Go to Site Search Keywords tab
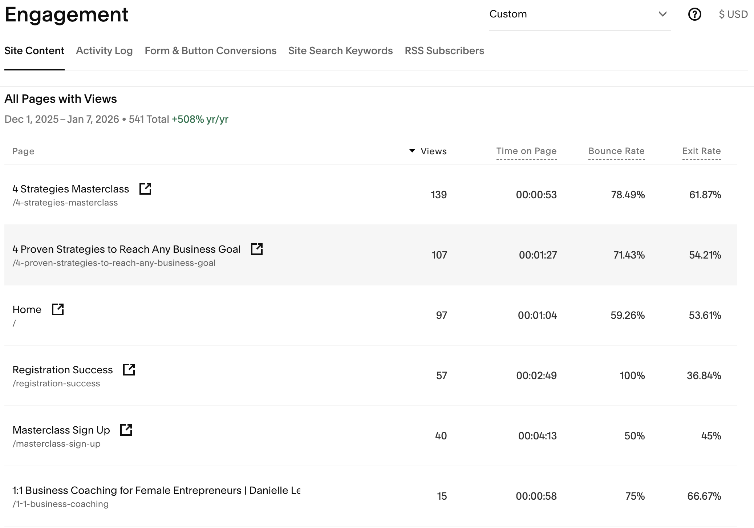This screenshot has width=754, height=528. pos(340,51)
